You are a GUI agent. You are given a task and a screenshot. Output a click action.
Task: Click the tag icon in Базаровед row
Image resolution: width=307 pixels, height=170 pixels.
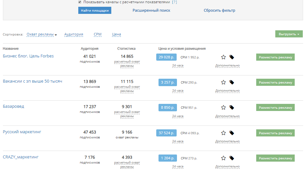coord(232,107)
